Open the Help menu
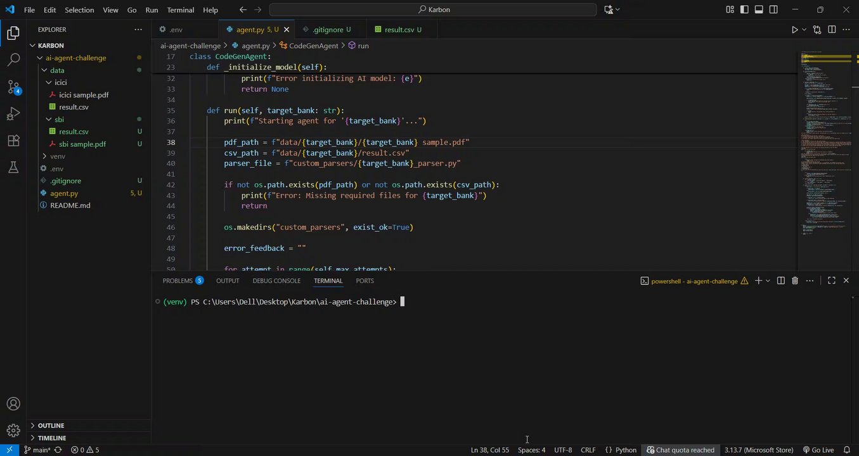 pos(210,9)
